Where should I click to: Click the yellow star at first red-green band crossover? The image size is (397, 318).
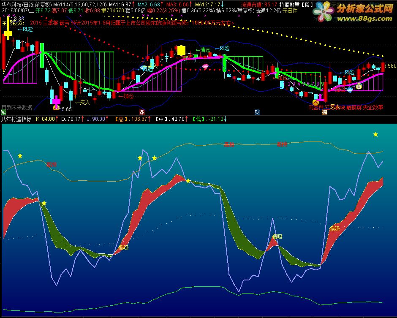coord(44,203)
